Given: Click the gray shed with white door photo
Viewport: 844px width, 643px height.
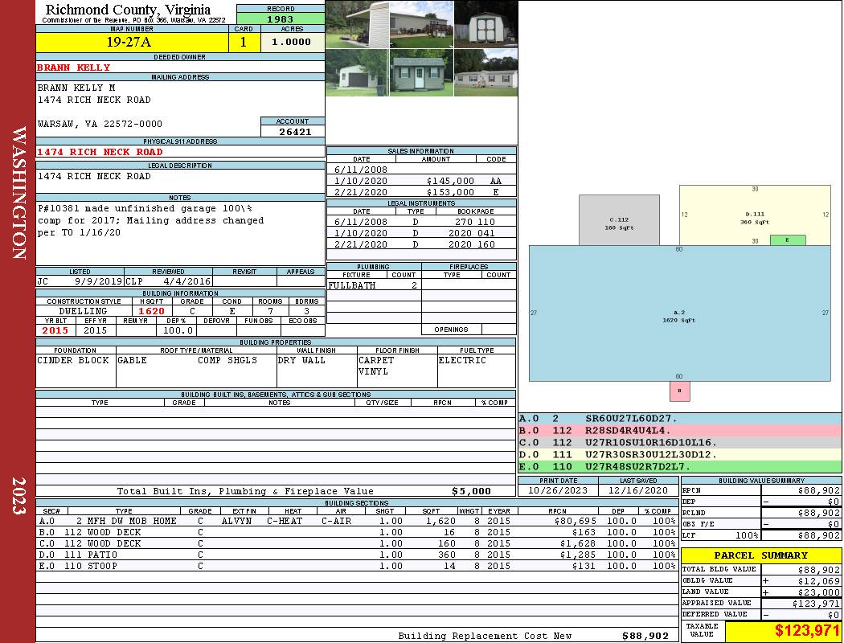Looking at the screenshot, I should pos(421,73).
